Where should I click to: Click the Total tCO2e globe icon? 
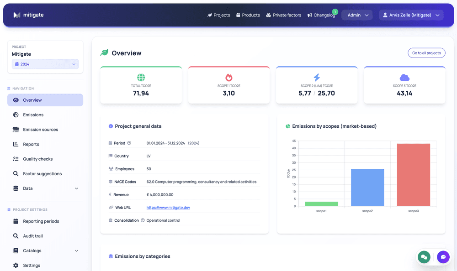point(141,78)
